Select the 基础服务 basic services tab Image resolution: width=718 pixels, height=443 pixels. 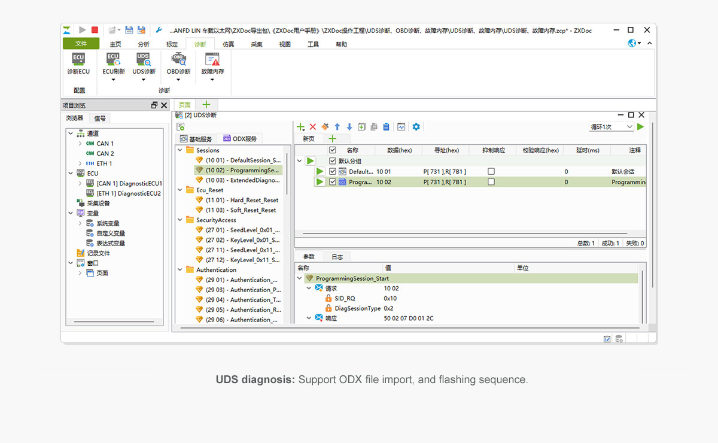(x=196, y=139)
